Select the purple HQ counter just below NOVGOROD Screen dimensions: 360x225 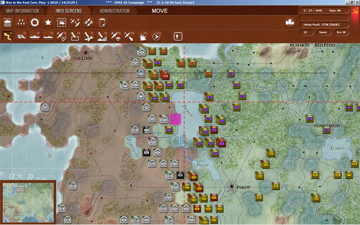pyautogui.click(x=326, y=130)
